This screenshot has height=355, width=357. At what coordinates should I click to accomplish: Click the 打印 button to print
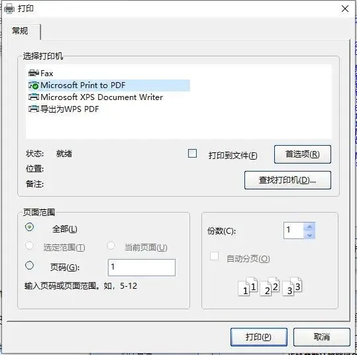point(258,337)
